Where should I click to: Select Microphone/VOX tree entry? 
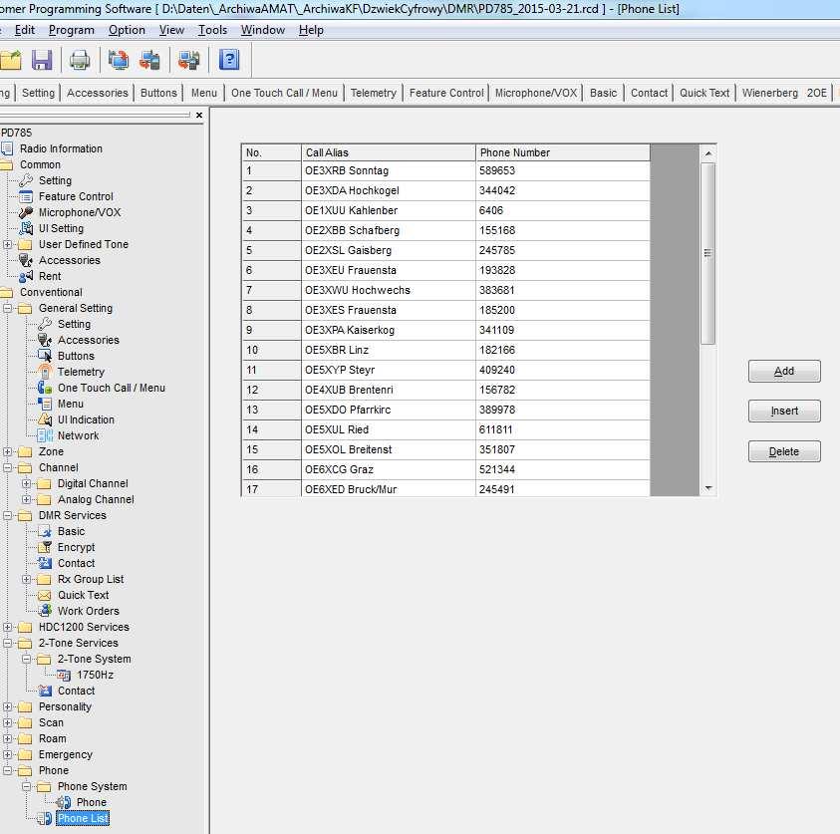(x=80, y=212)
